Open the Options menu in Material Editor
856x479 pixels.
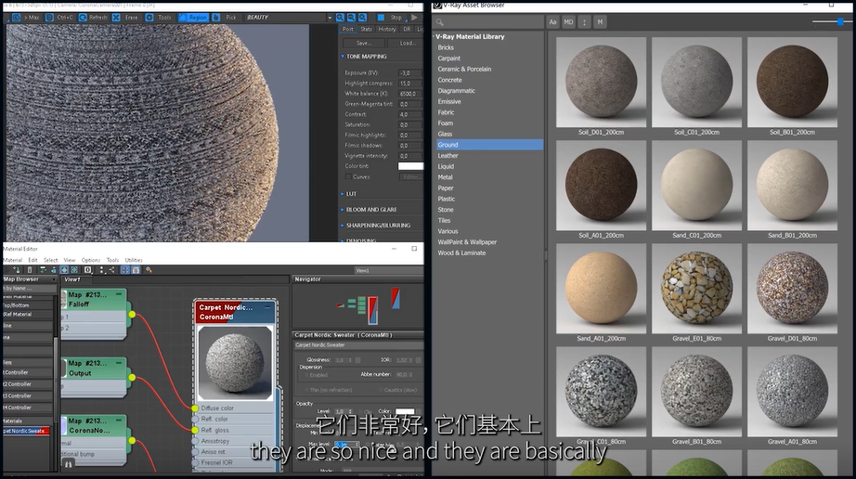pyautogui.click(x=91, y=260)
